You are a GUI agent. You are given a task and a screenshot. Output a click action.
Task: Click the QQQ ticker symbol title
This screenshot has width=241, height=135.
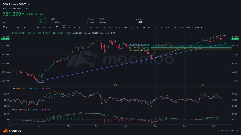coord(5,4)
